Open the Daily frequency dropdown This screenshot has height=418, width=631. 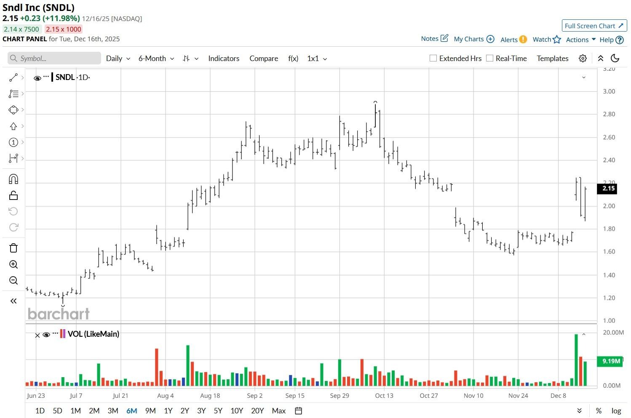pos(118,59)
